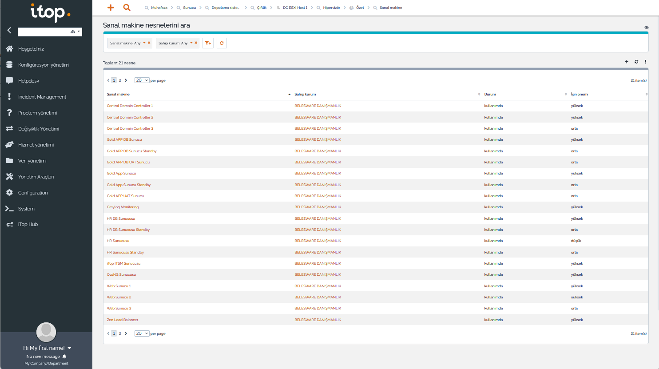Click the notification bell icon
The width and height of the screenshot is (659, 369).
64,357
